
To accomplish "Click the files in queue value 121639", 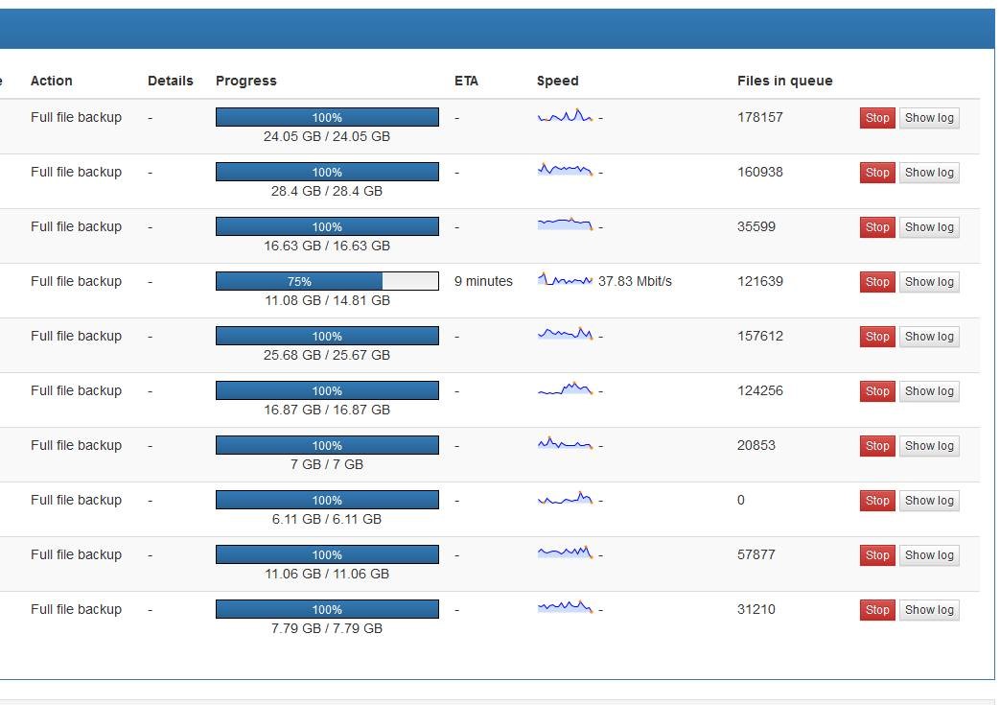I will tap(760, 281).
